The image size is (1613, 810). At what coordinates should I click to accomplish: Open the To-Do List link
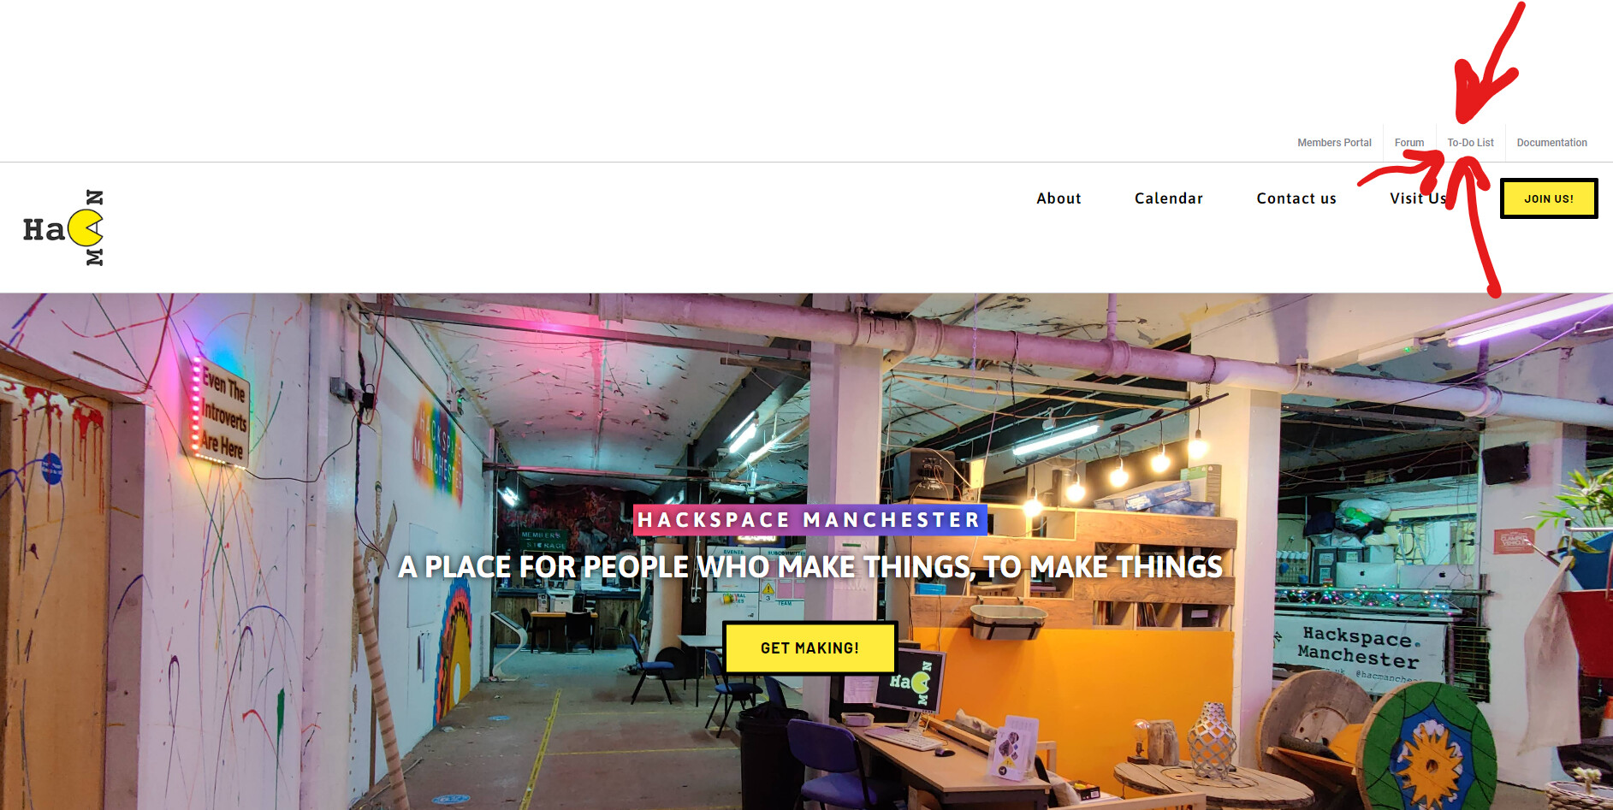coord(1470,143)
